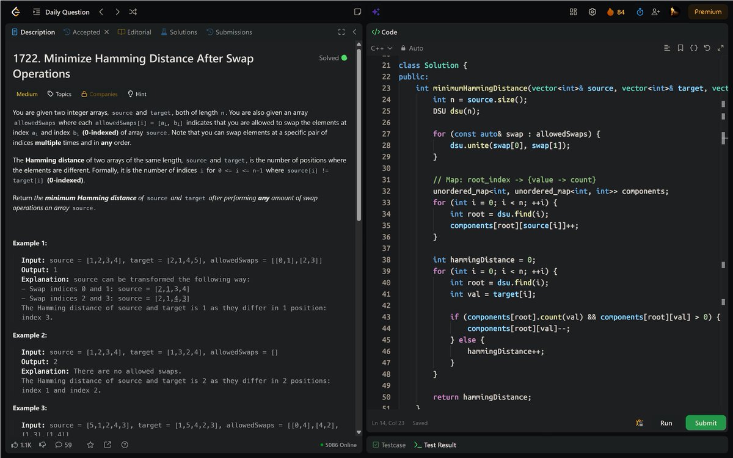Click the problem title 1722 heading

(x=133, y=66)
